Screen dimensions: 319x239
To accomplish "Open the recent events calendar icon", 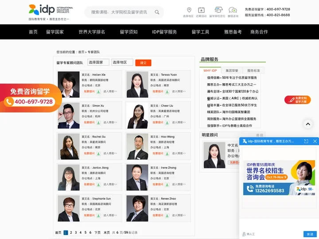I will (x=201, y=10).
